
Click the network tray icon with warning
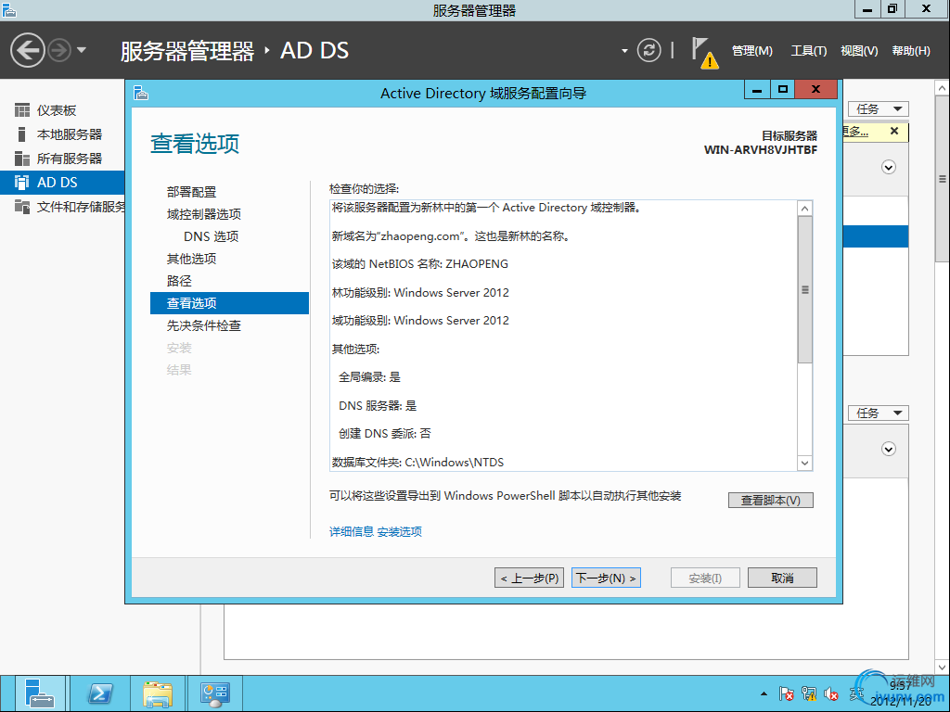(809, 693)
